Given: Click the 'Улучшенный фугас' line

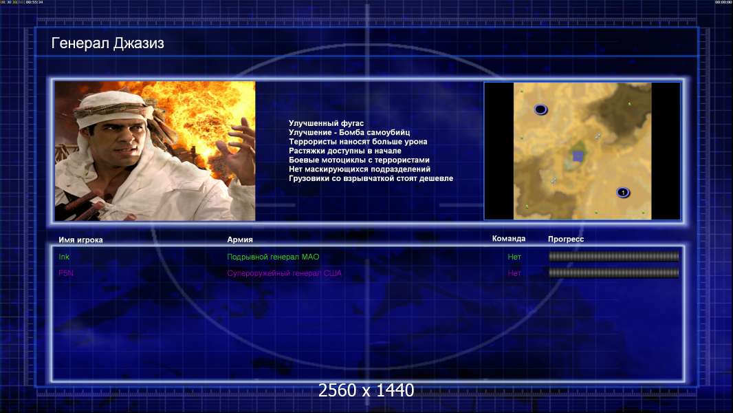Looking at the screenshot, I should [326, 123].
